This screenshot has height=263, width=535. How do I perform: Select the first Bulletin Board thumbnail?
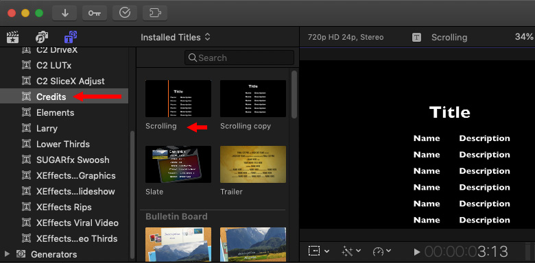point(178,245)
